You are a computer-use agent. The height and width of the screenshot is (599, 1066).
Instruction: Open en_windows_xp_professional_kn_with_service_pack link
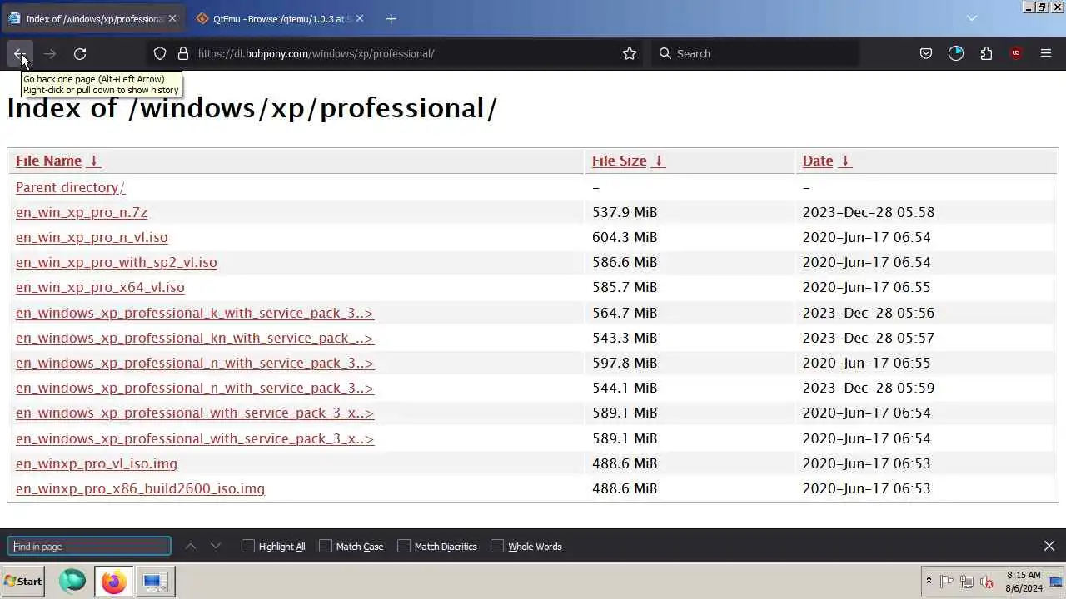(195, 338)
